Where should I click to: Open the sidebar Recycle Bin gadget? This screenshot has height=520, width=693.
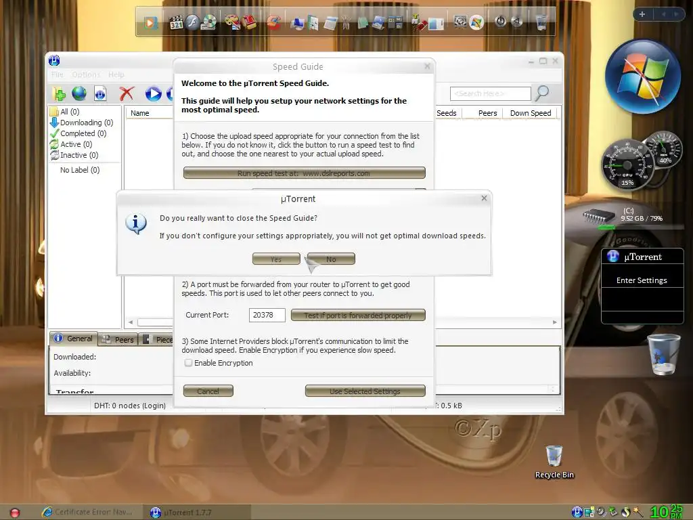point(663,355)
